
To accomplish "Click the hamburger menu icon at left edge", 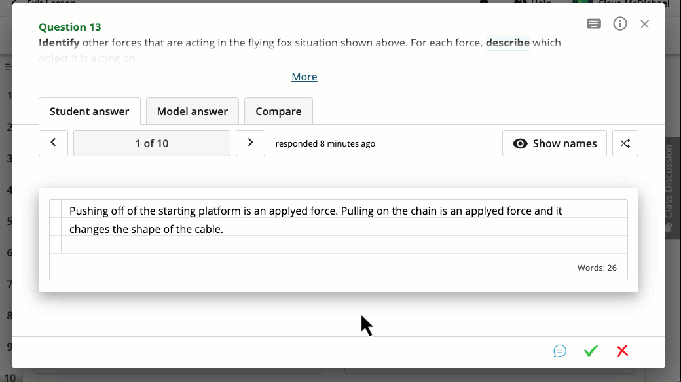I will coord(8,66).
